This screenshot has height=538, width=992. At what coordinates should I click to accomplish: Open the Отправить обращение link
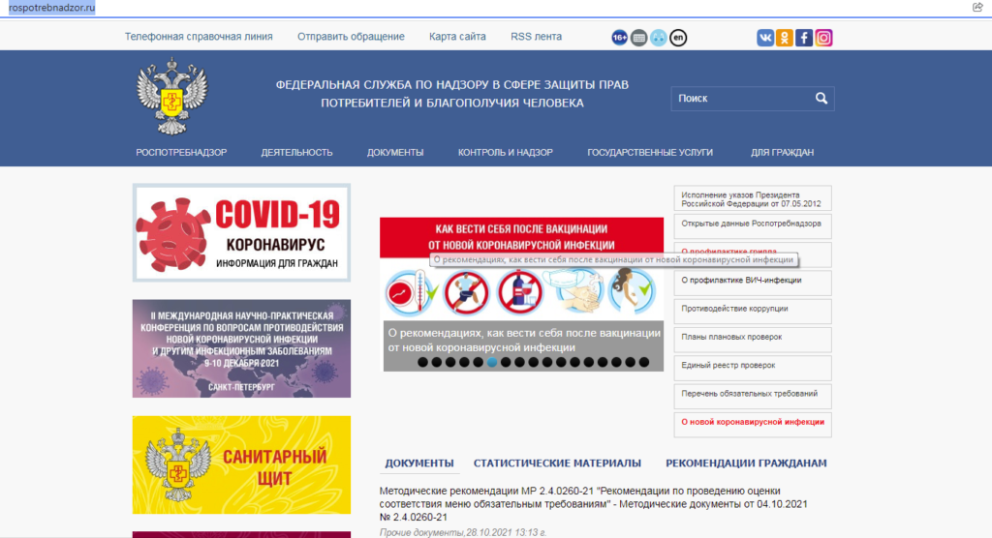(x=351, y=37)
